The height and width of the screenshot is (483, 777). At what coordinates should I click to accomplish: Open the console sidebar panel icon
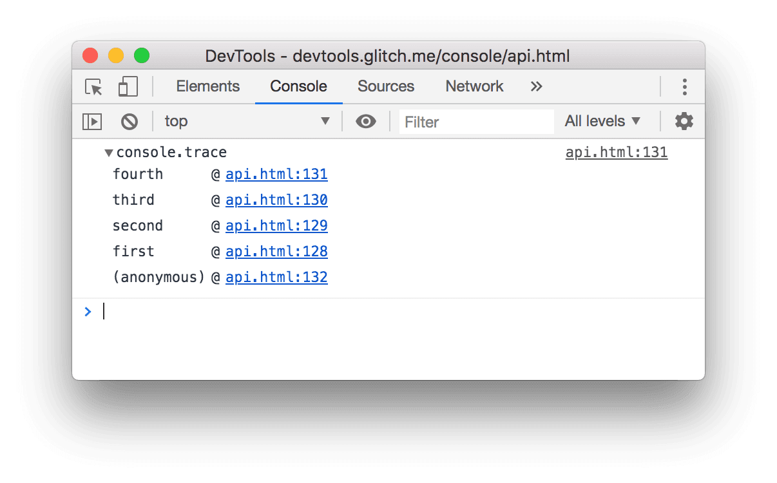(x=91, y=121)
